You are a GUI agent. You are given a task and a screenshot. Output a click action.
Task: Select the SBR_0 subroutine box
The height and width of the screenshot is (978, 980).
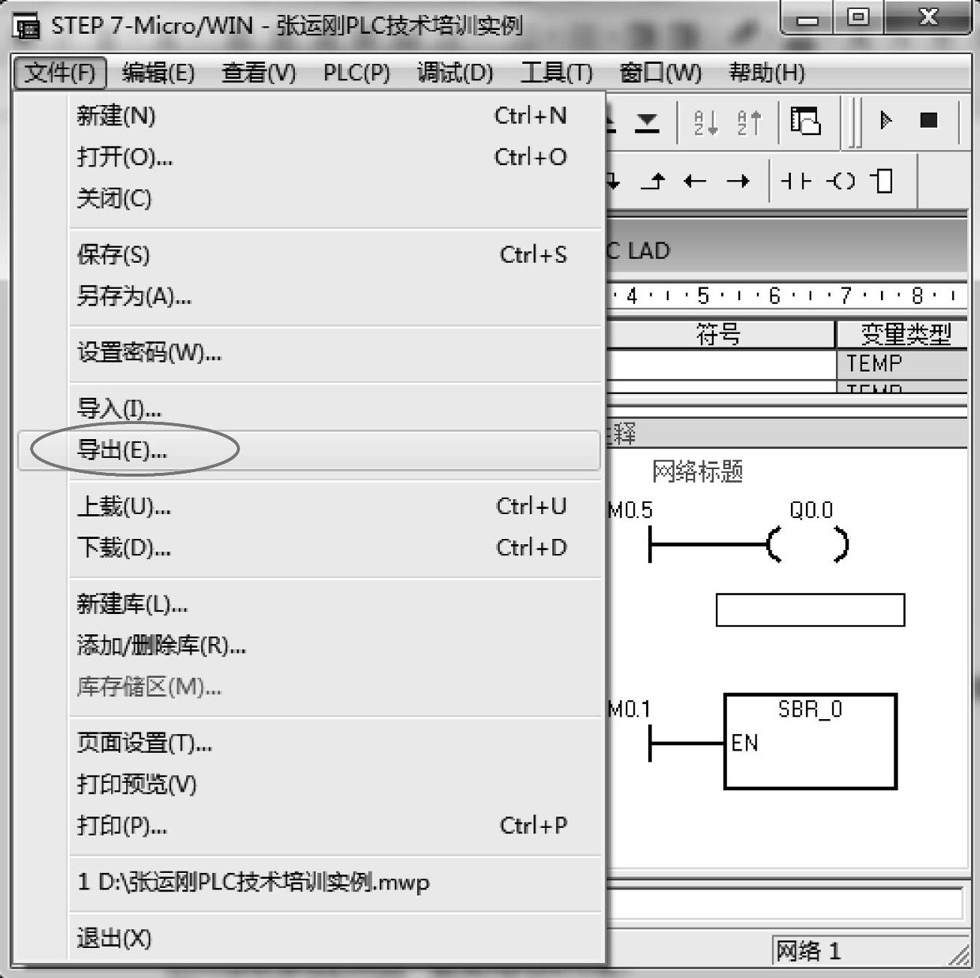(810, 742)
